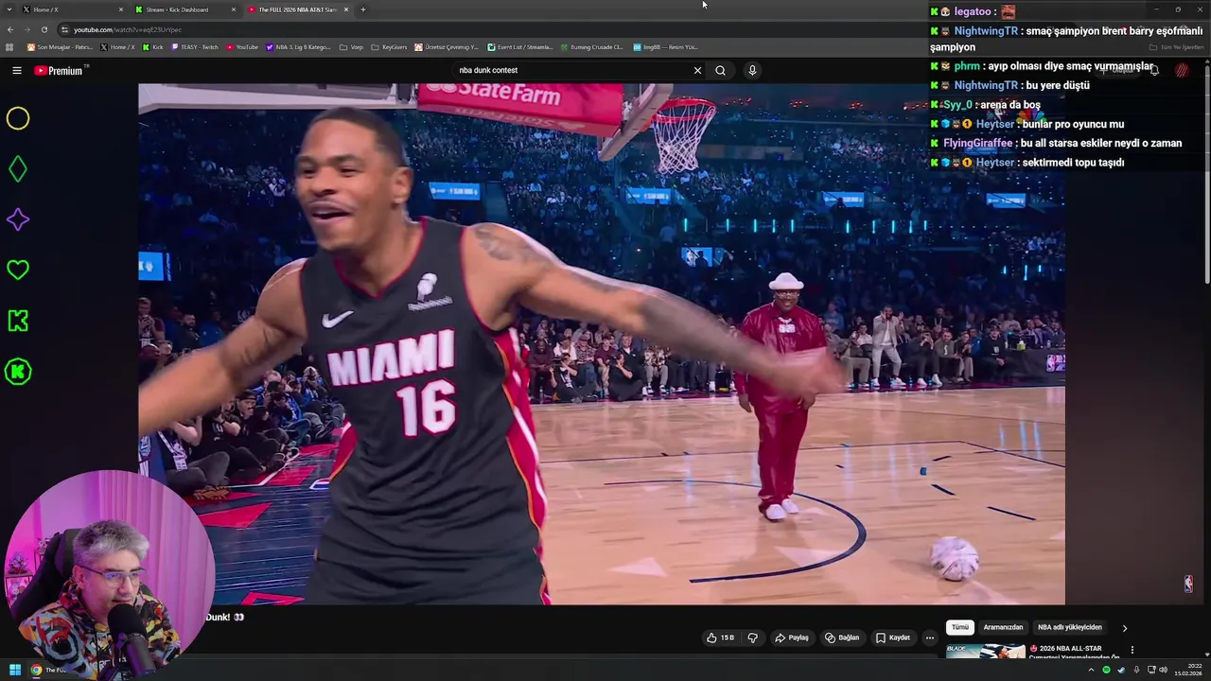1211x681 pixels.
Task: Show hidden system tray icons
Action: [x=1090, y=670]
